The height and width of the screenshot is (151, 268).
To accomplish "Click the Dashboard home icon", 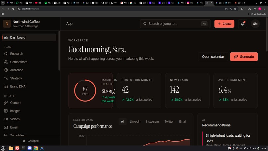I will [x=6, y=37].
